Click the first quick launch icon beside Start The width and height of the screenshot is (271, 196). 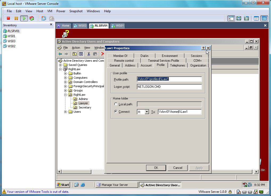(x=76, y=185)
